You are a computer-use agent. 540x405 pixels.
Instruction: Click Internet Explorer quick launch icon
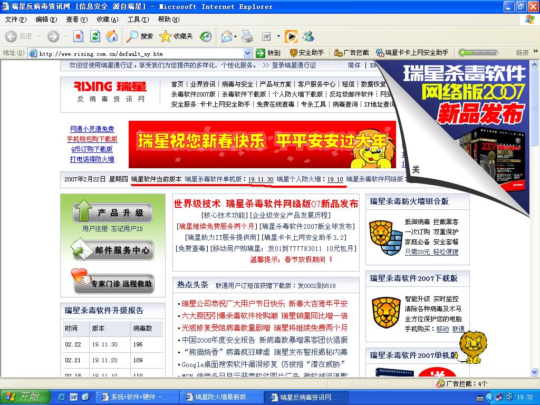pyautogui.click(x=61, y=397)
